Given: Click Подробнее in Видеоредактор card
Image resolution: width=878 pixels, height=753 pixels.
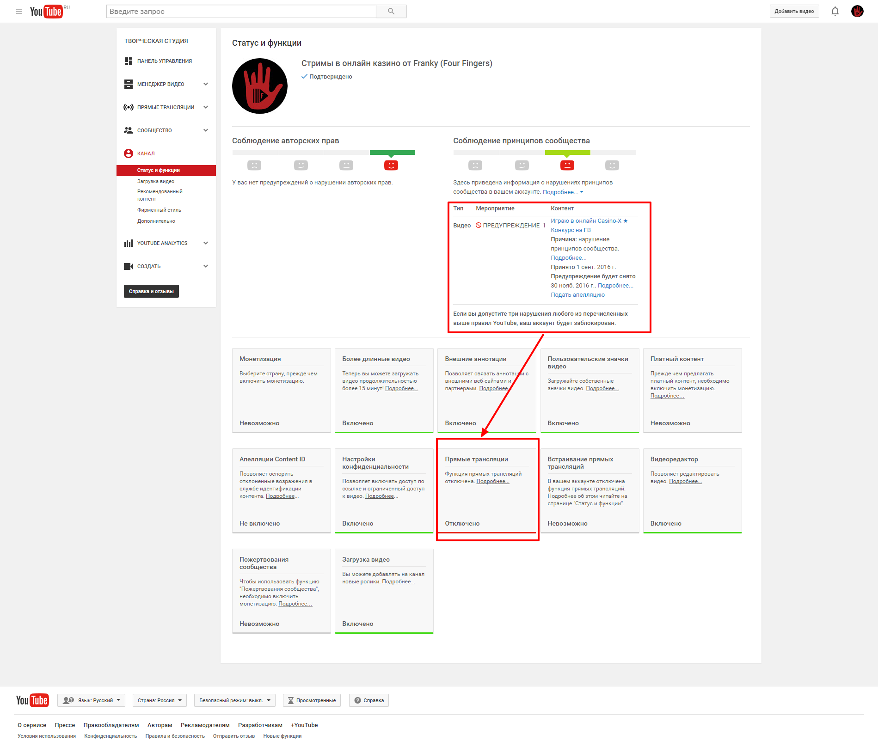Looking at the screenshot, I should click(x=686, y=482).
